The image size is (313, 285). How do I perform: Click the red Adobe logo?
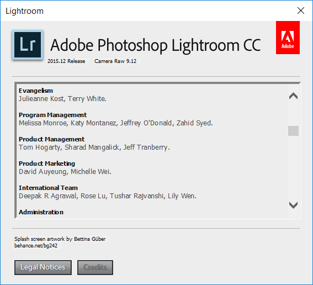[x=288, y=38]
